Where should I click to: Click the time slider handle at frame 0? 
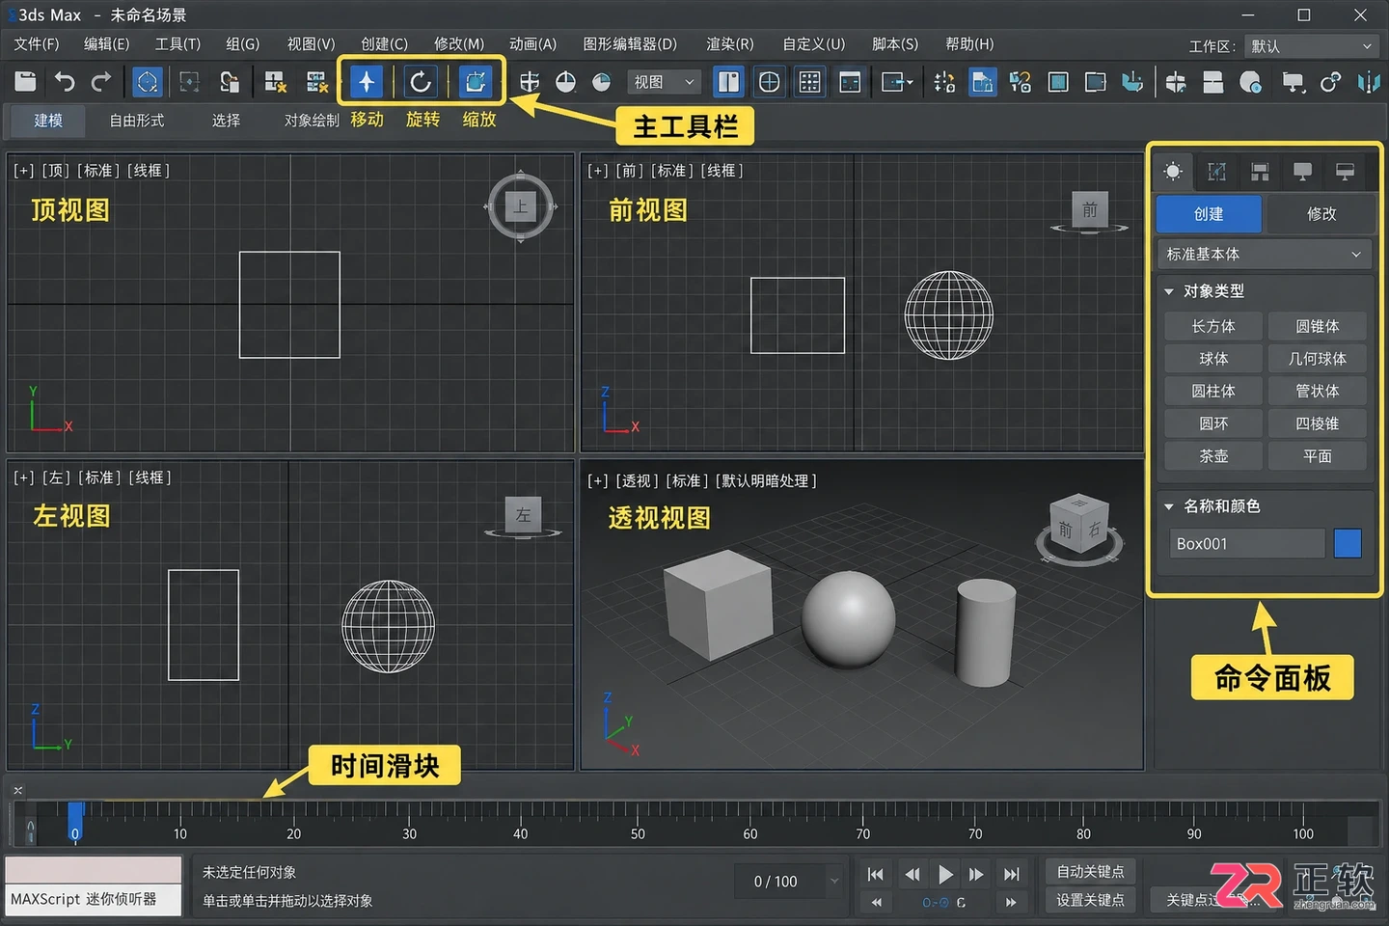pyautogui.click(x=75, y=822)
